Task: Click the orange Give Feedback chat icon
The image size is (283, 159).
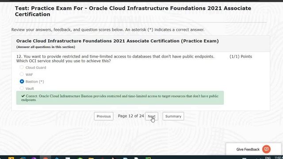Action: coord(266,149)
